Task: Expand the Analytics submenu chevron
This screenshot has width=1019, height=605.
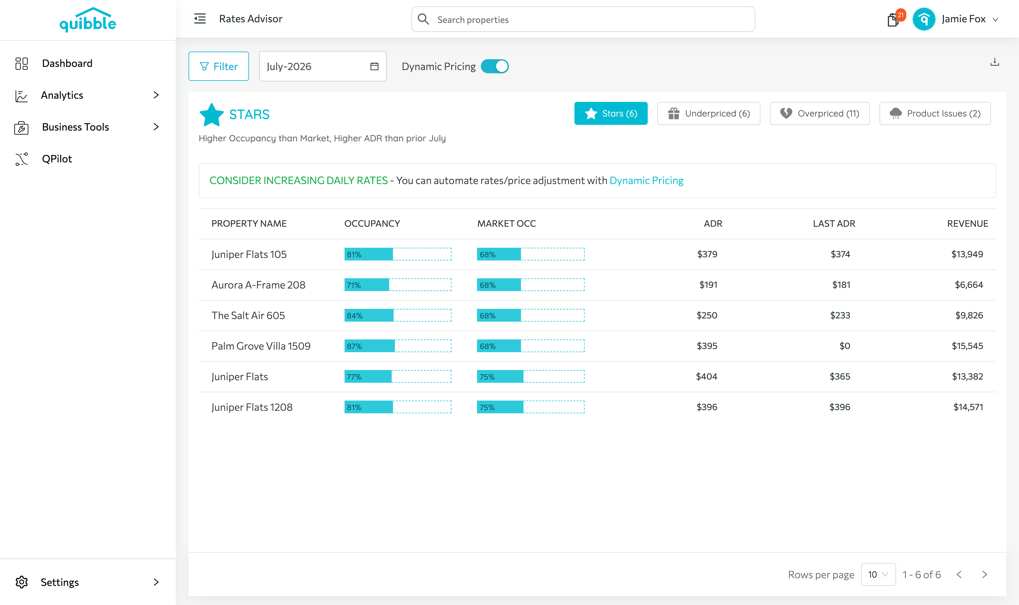Action: (156, 95)
